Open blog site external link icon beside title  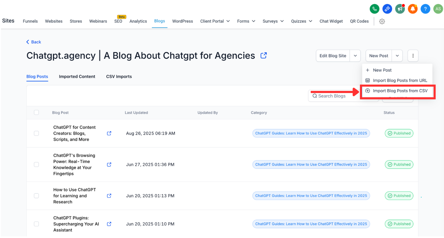[x=264, y=56]
